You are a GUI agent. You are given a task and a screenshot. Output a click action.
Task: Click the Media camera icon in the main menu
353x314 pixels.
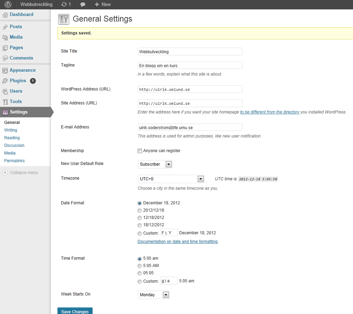(x=5, y=37)
